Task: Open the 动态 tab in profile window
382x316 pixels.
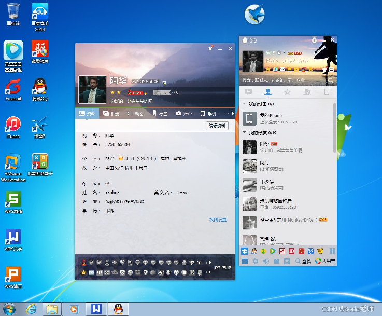Action: tap(135, 114)
